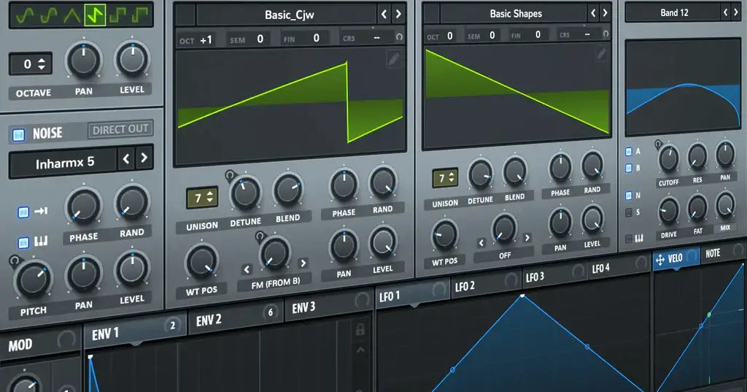Viewport: 747px width, 392px height.
Task: Click the DIRECT OUT button
Action: click(x=120, y=130)
